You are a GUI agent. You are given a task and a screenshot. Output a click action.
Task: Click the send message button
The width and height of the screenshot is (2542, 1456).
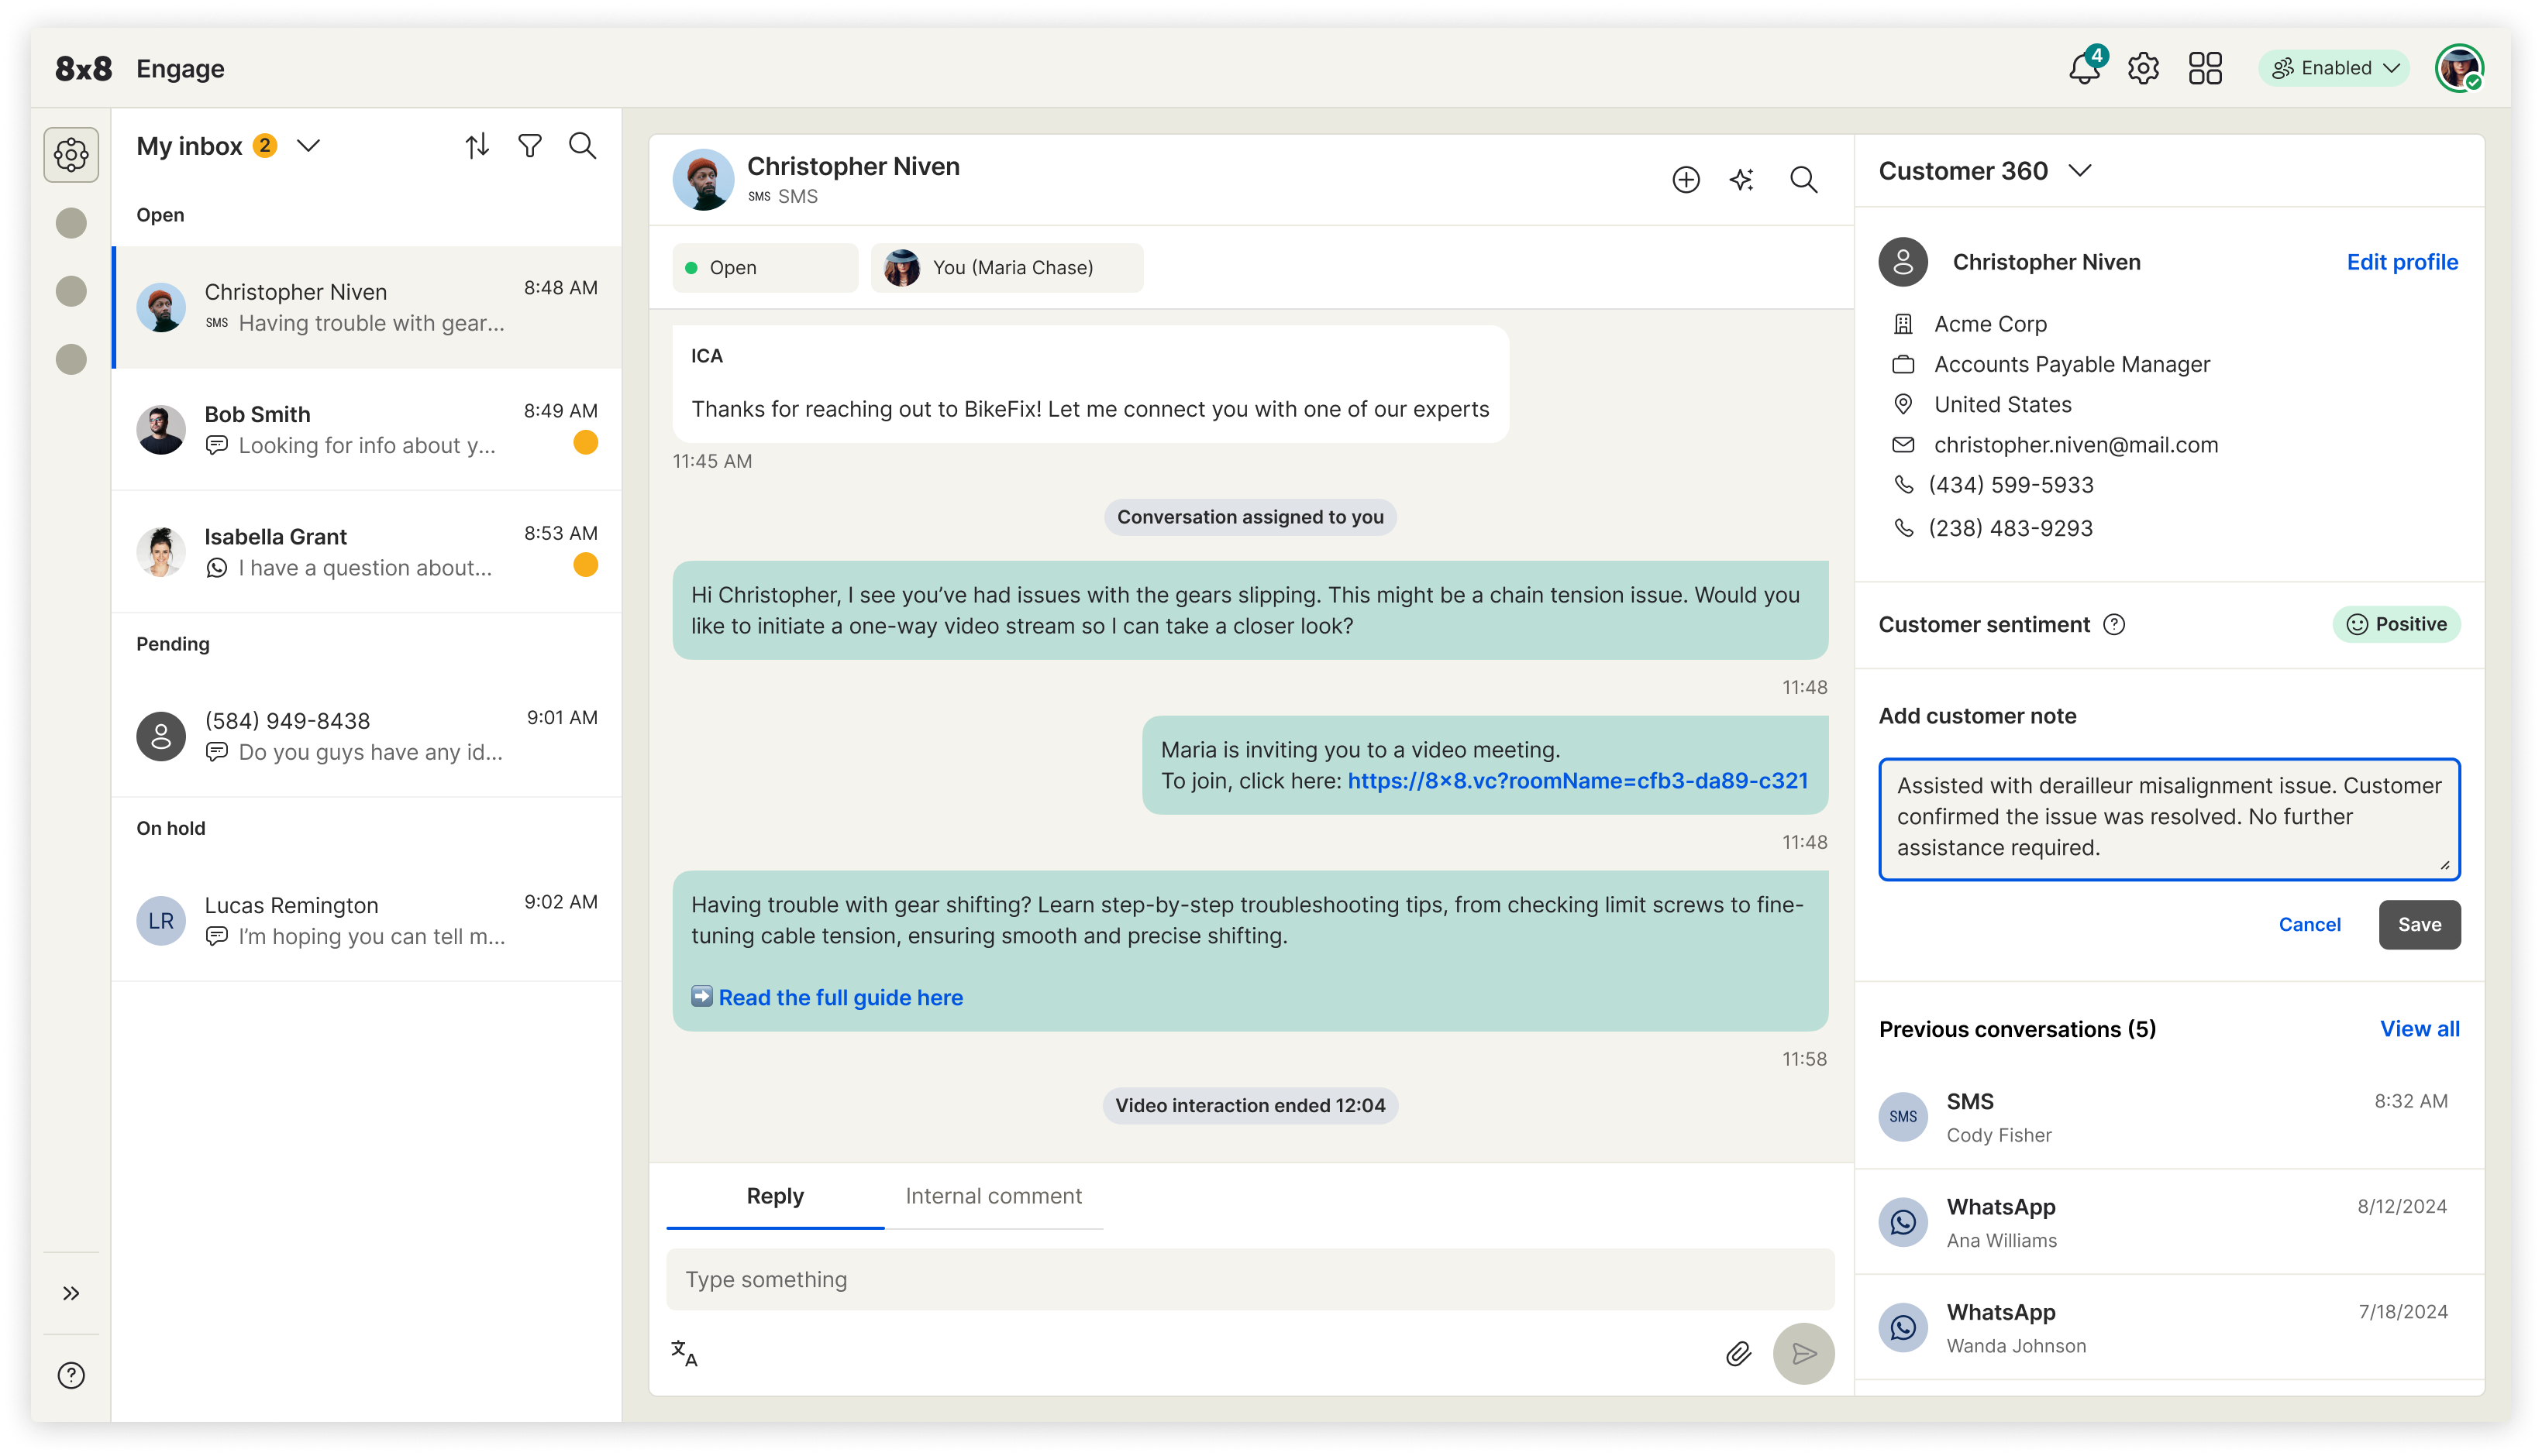[x=1803, y=1354]
